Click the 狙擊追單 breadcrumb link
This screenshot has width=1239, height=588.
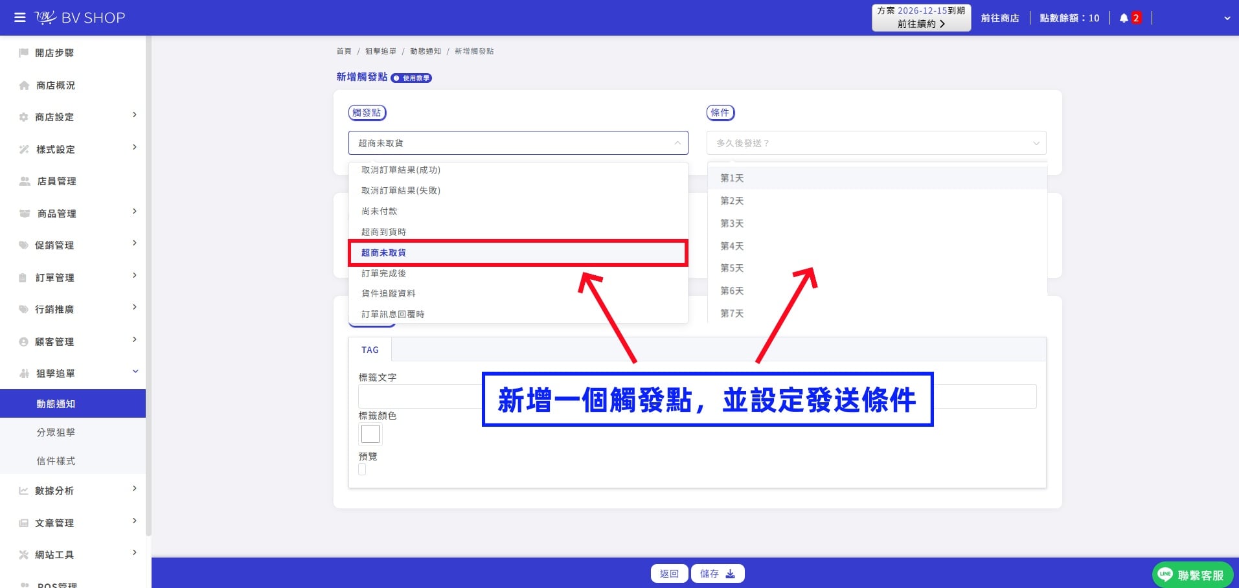[381, 51]
